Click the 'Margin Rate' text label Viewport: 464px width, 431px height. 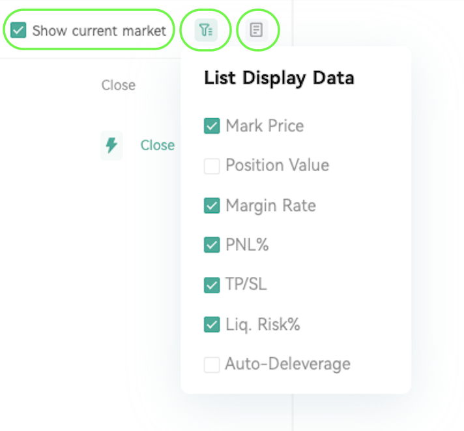pyautogui.click(x=270, y=205)
